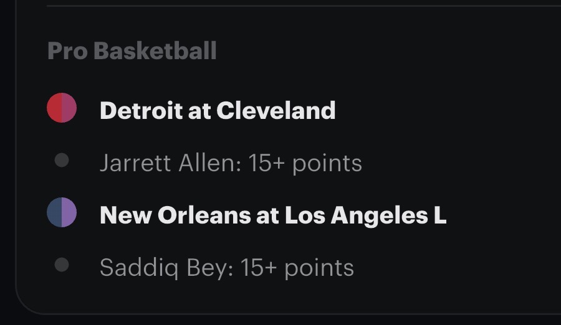The height and width of the screenshot is (325, 561).
Task: Click the truncated Los Angeles L team name
Action: tap(365, 215)
